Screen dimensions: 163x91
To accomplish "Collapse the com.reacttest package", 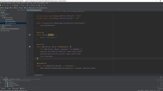I will 3,18.
